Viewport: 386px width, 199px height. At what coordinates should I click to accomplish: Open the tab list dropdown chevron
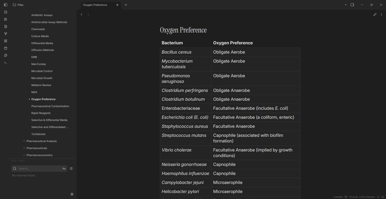coord(346,5)
